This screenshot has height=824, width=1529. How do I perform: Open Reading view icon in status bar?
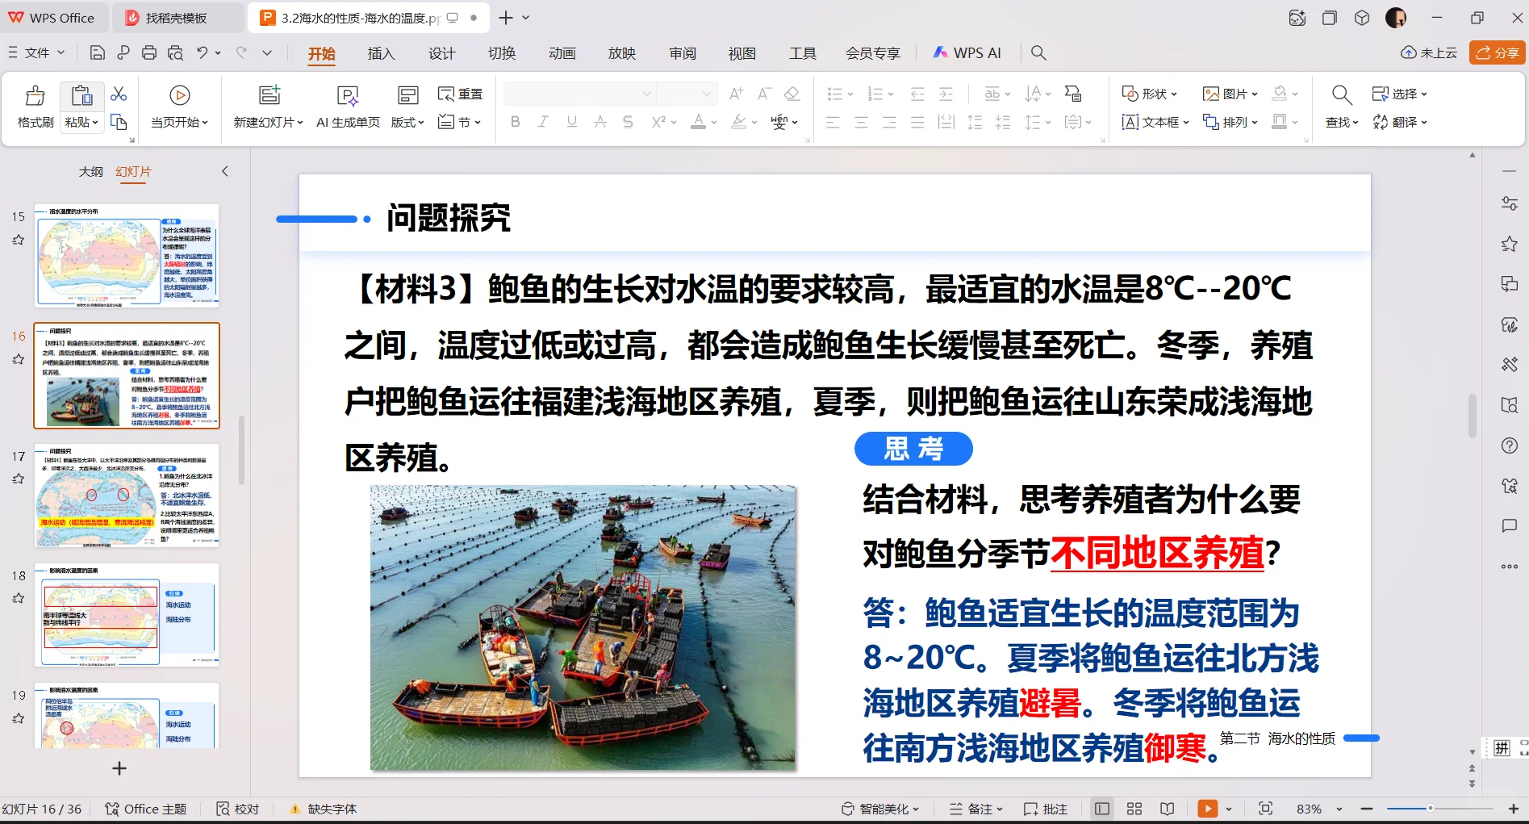tap(1167, 809)
